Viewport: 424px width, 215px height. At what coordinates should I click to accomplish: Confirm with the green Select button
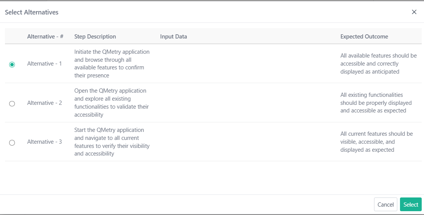click(x=411, y=204)
